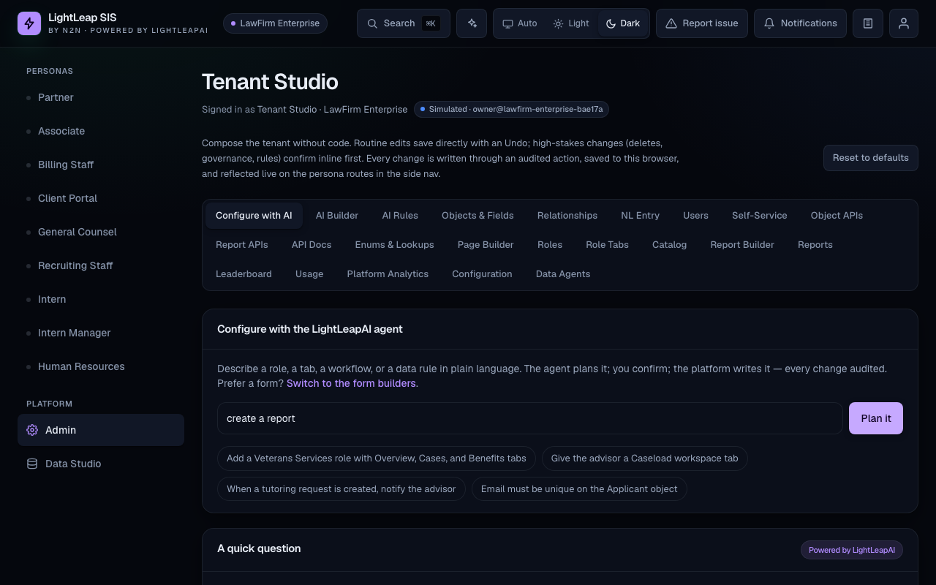Click the Admin gear icon

(x=32, y=430)
